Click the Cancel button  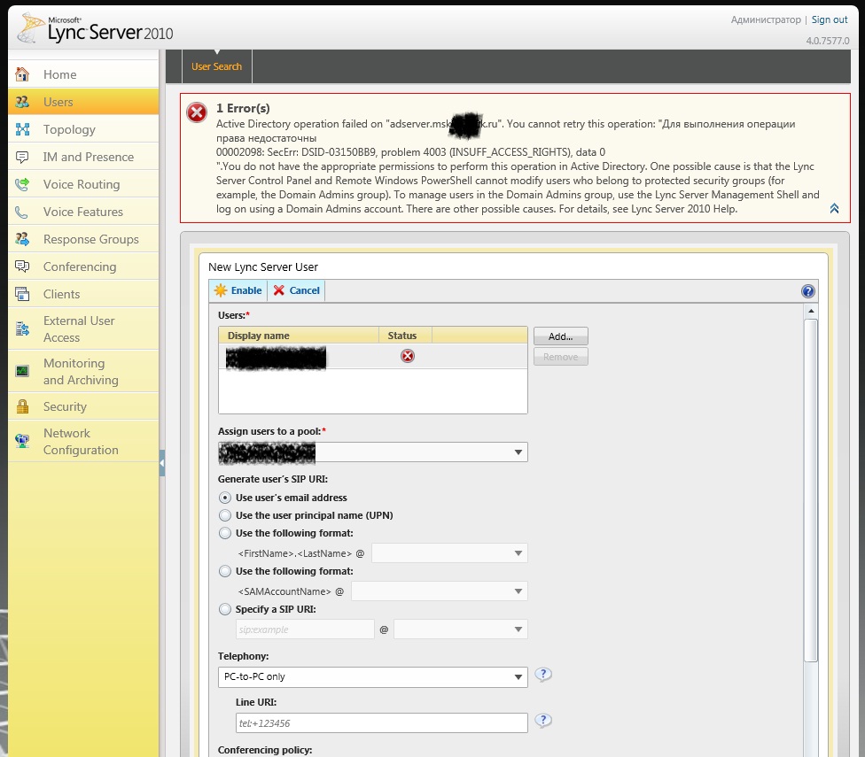[297, 290]
